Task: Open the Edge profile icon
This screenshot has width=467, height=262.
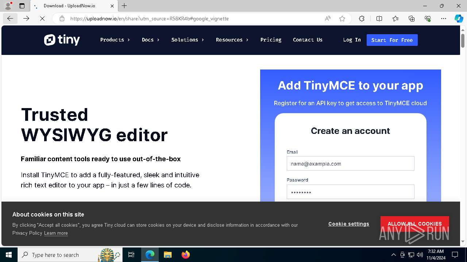Action: [x=8, y=6]
